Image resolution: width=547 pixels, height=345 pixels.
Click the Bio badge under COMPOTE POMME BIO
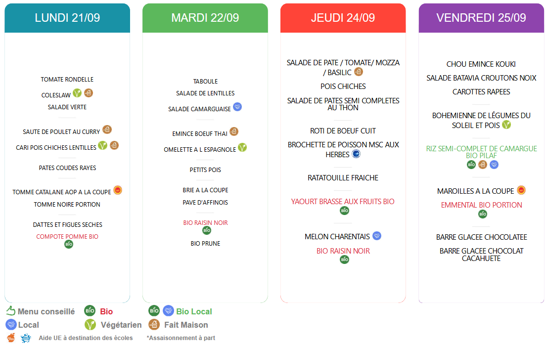pos(69,244)
